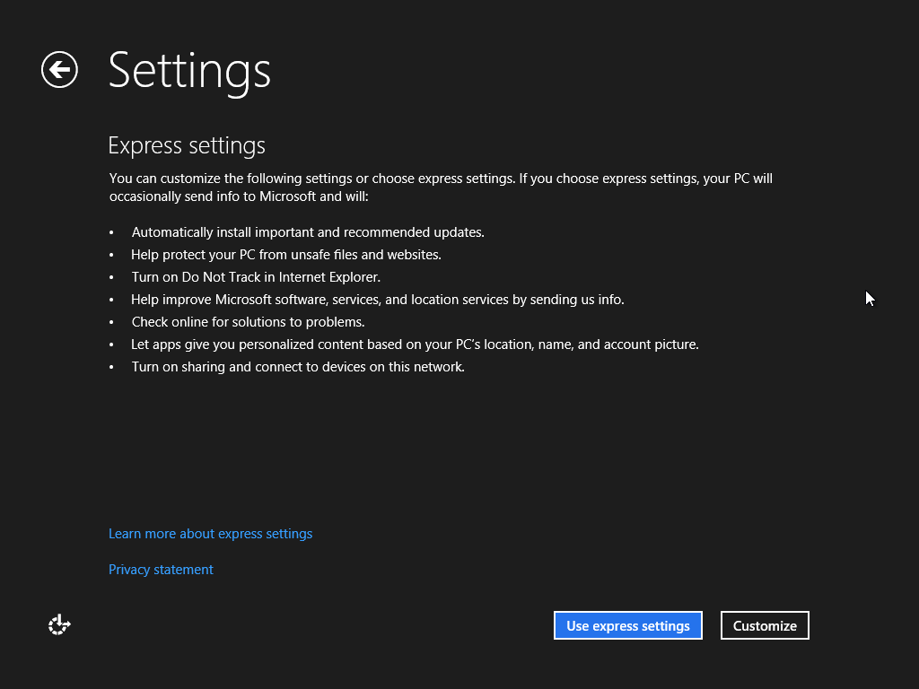Click the bullet marker before updates text

click(x=111, y=231)
